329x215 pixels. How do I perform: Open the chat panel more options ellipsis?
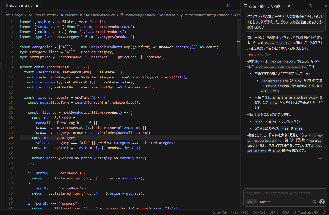pos(317,6)
